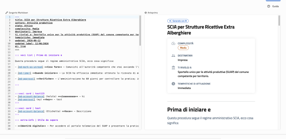Click the '::: voci list | Prima di iniziare e' line
Viewport: 286px width, 139px height.
(39, 55)
